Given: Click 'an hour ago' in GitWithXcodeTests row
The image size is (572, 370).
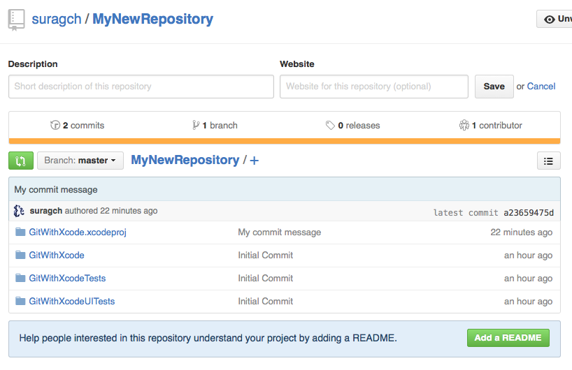Looking at the screenshot, I should 528,279.
